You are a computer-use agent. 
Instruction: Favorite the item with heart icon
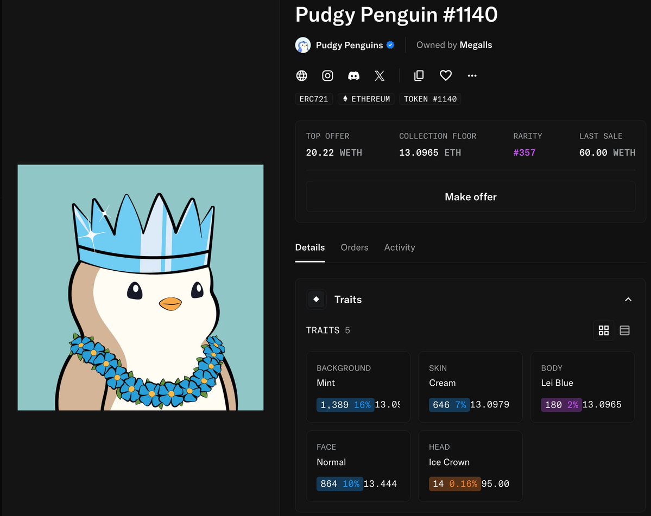click(445, 75)
